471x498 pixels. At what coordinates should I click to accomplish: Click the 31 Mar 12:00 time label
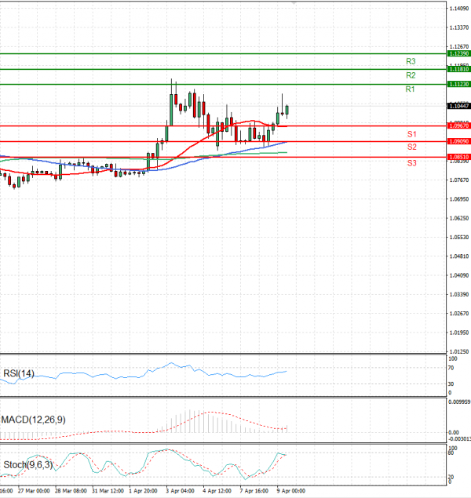coord(108,491)
